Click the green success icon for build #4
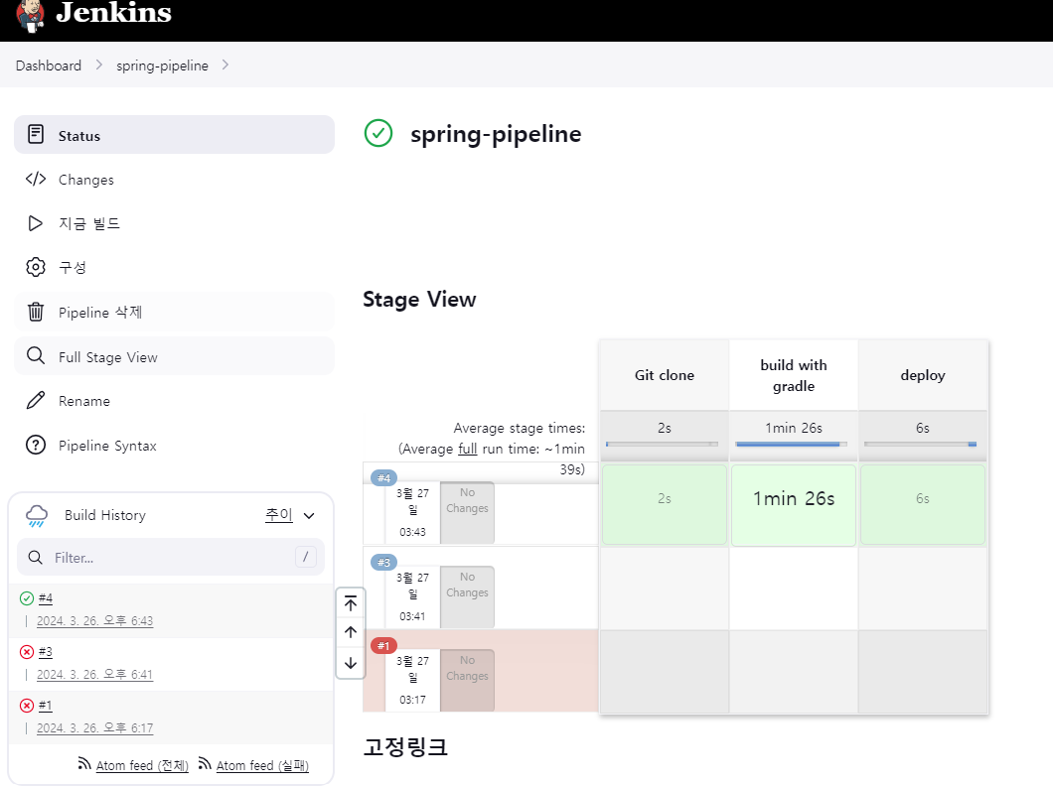This screenshot has height=786, width=1053. click(x=27, y=598)
